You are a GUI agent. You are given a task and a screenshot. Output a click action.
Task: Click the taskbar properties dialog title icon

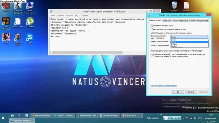point(149,15)
